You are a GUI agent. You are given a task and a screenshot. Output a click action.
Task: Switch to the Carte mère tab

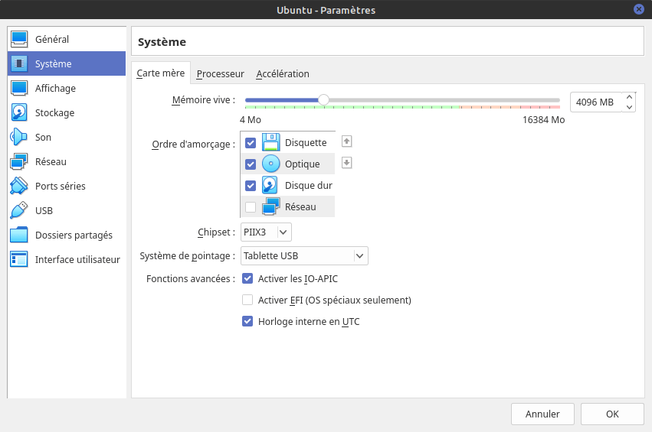[x=160, y=73]
